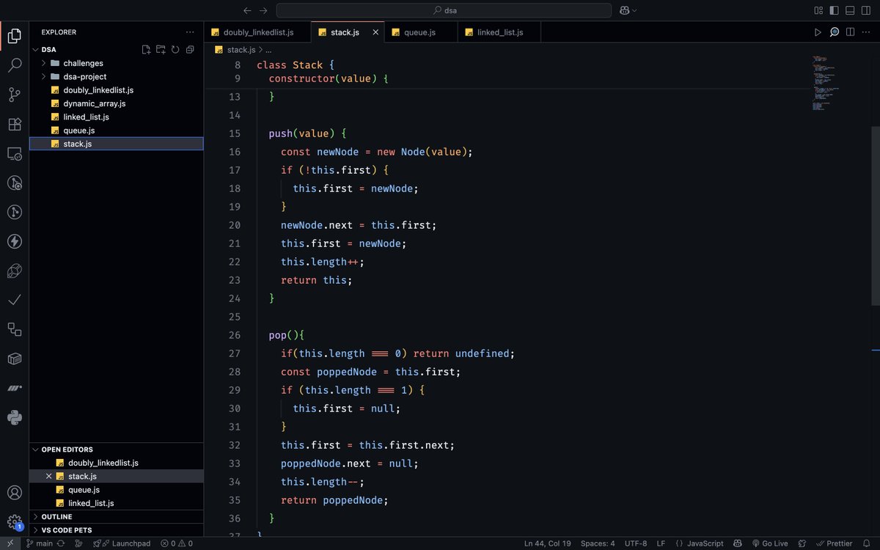This screenshot has height=550, width=880.
Task: Open Copilot dropdown chevron in title bar
Action: (x=635, y=10)
